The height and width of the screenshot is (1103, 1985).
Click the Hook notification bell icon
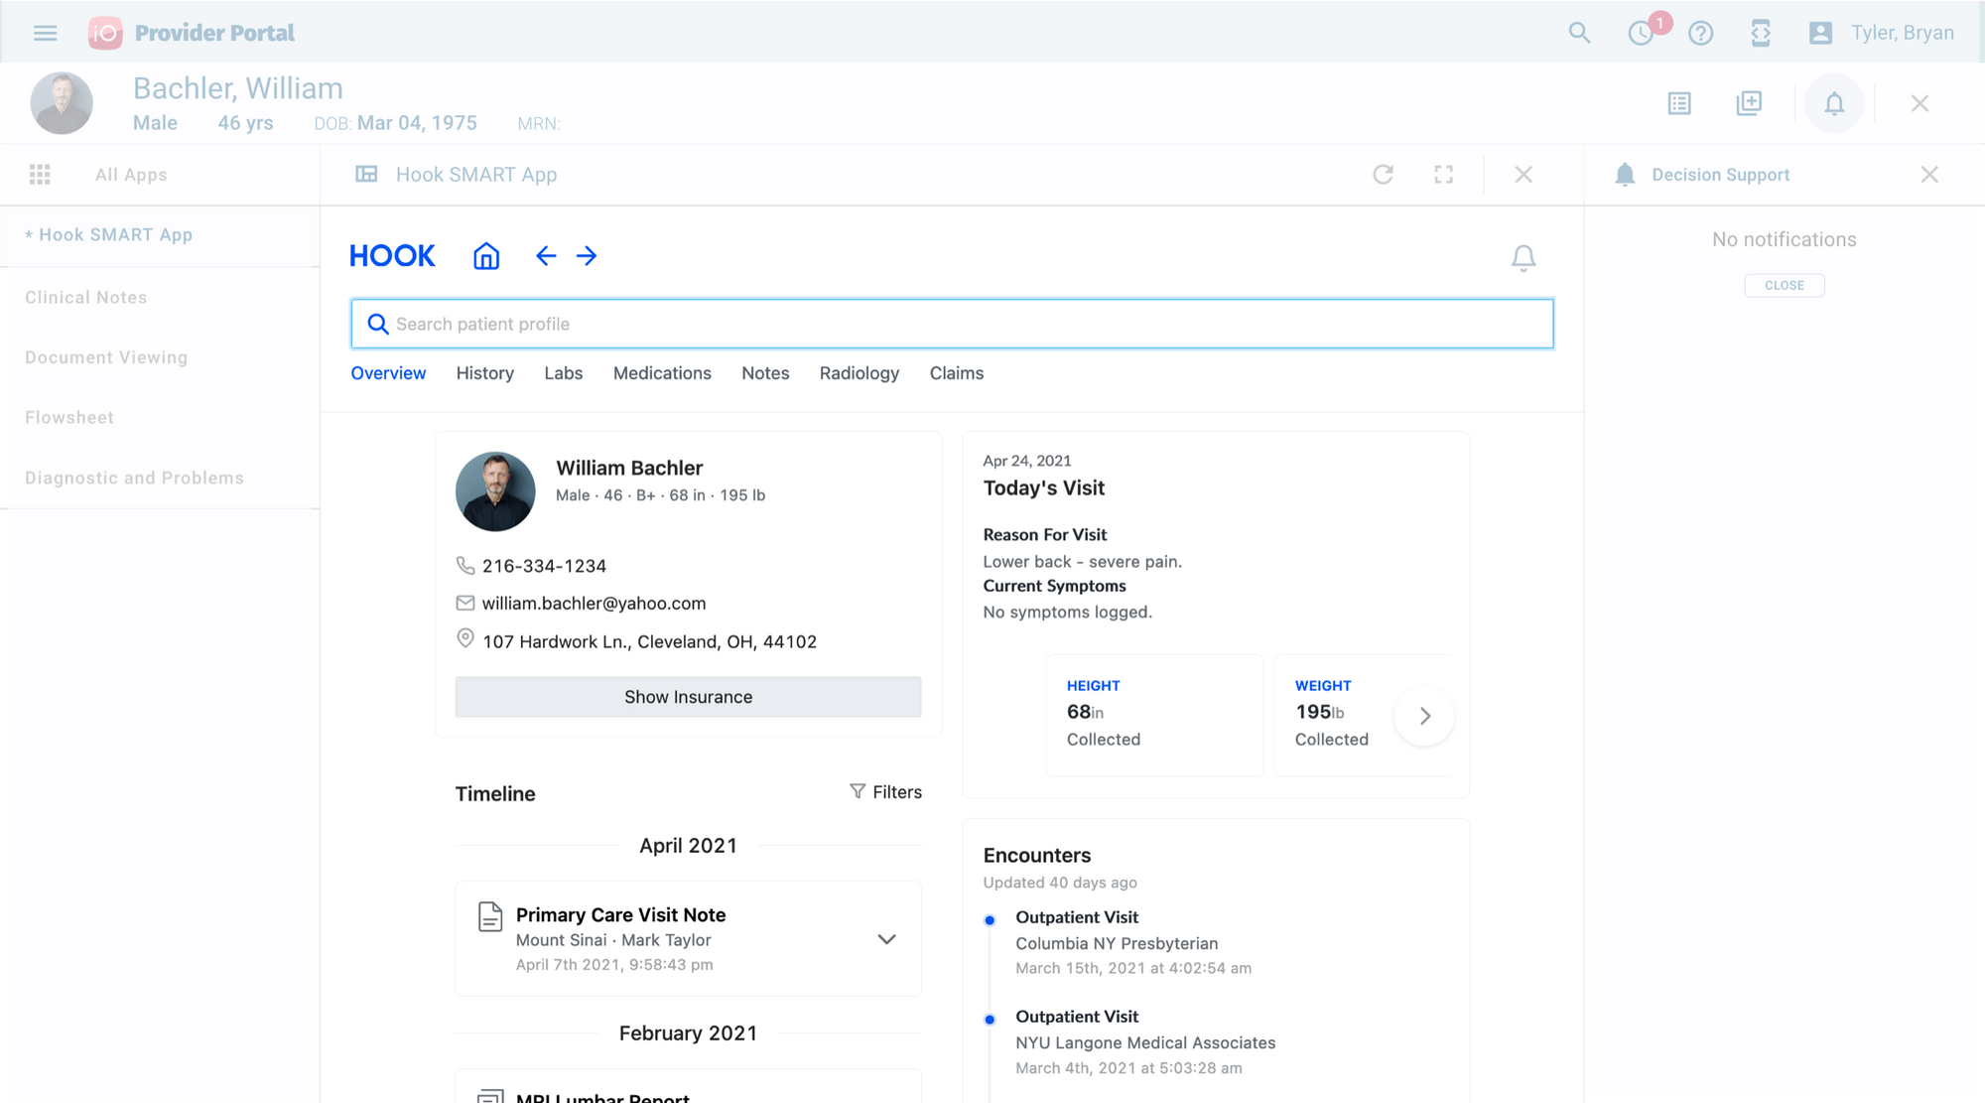pyautogui.click(x=1522, y=258)
